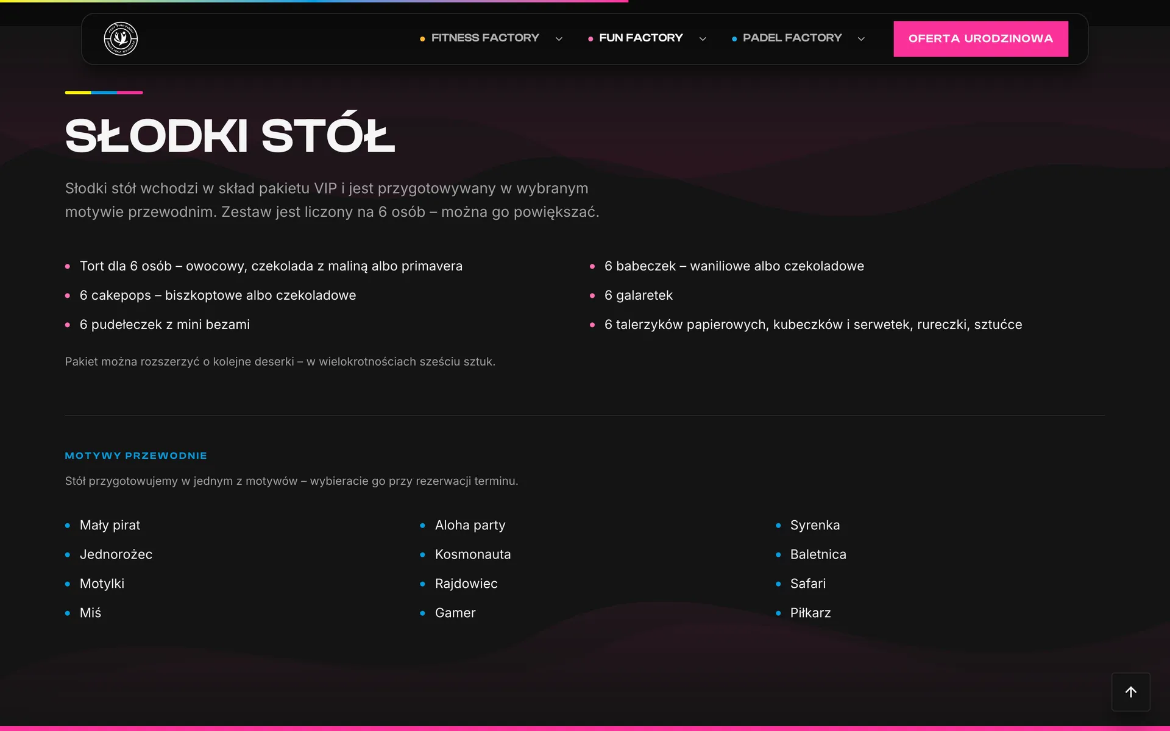Click the Motywy Przewodnie subheading
1170x731 pixels.
136,456
